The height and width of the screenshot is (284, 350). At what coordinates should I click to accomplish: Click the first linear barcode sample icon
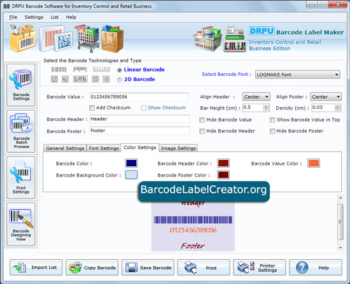coord(59,69)
